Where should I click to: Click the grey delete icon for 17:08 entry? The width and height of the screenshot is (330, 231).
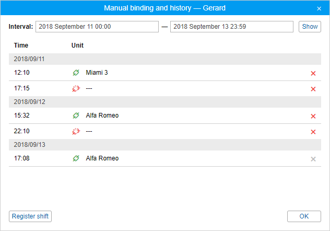coord(313,159)
